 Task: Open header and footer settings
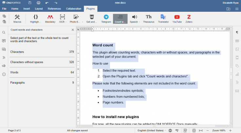pos(237,58)
